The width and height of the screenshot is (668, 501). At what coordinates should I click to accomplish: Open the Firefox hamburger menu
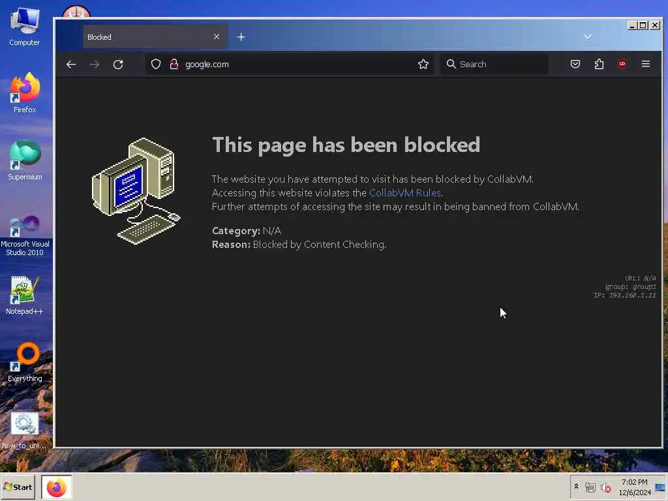[646, 64]
